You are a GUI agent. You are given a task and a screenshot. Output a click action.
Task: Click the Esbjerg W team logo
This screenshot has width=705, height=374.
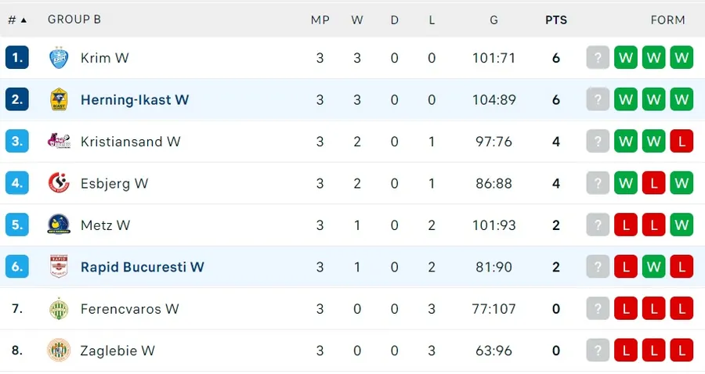pos(59,183)
